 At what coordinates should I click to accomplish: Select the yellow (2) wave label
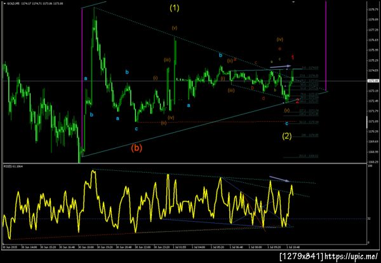pyautogui.click(x=287, y=136)
